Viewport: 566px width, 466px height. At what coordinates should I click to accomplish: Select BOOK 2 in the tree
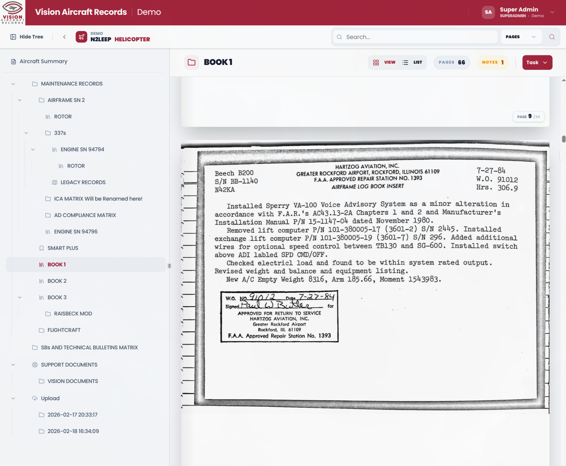click(57, 281)
